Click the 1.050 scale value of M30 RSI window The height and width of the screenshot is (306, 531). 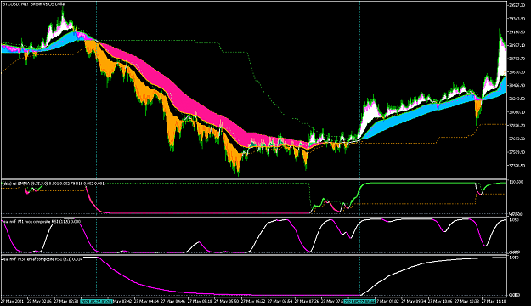514,258
